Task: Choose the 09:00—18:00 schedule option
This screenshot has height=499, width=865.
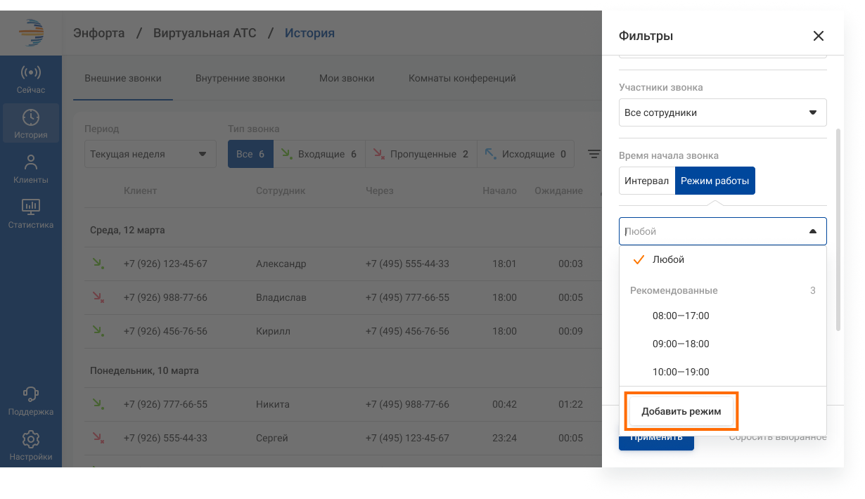Action: pos(680,344)
